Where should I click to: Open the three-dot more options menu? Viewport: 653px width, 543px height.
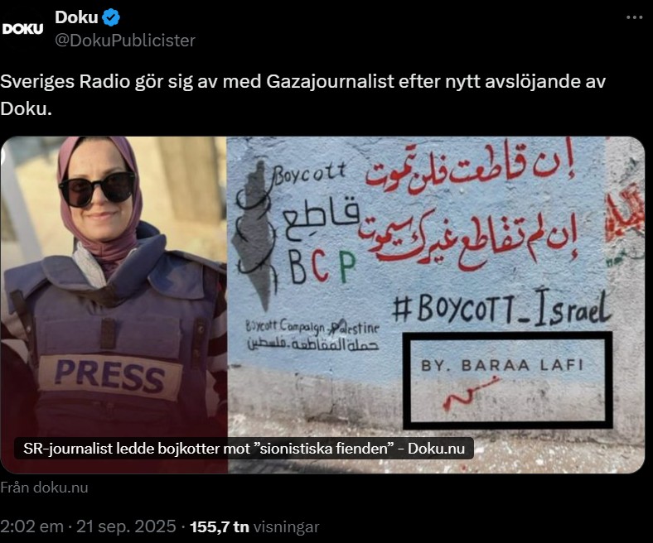pyautogui.click(x=634, y=17)
